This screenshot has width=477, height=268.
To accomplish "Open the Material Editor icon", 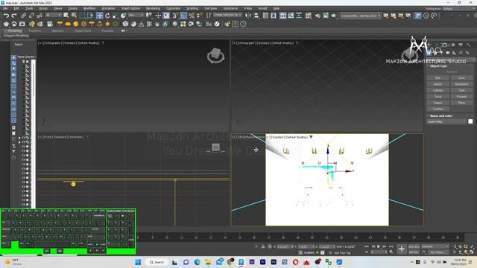I will [309, 16].
